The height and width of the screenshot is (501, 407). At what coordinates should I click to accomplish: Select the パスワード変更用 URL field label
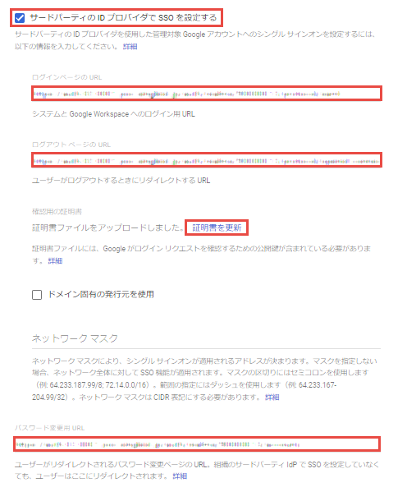49,428
